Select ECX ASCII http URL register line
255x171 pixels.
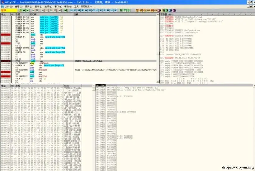coord(188,19)
